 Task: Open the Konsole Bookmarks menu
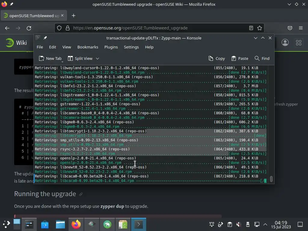88,47
